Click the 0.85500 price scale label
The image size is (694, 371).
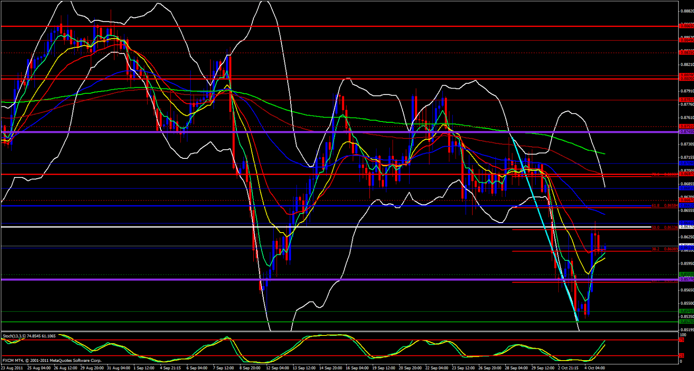(687, 303)
